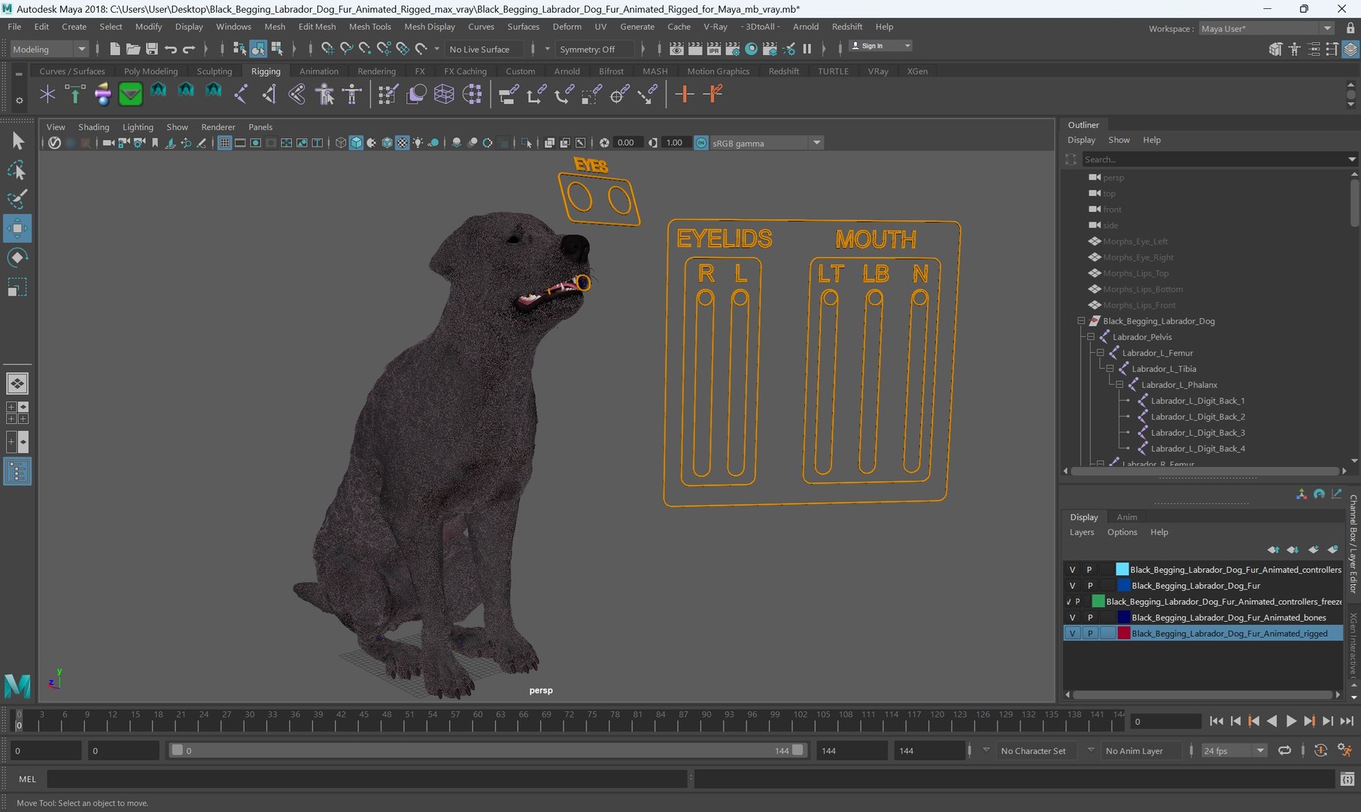The width and height of the screenshot is (1361, 812).
Task: Click the orange plus set key icon
Action: pyautogui.click(x=684, y=94)
